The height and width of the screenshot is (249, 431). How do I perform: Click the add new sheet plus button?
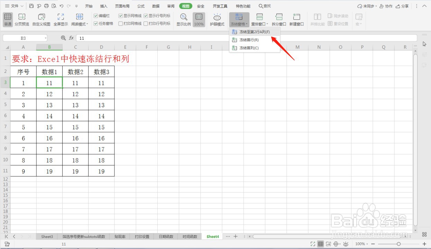point(236,236)
